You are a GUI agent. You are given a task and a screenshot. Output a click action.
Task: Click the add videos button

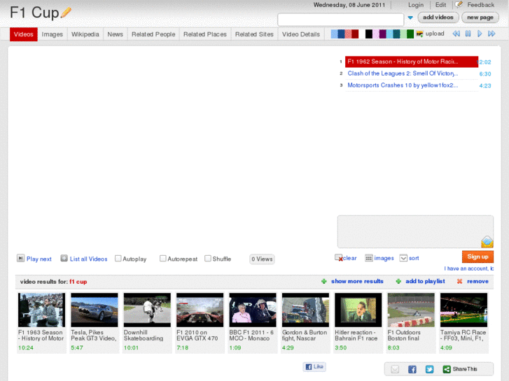pyautogui.click(x=438, y=17)
